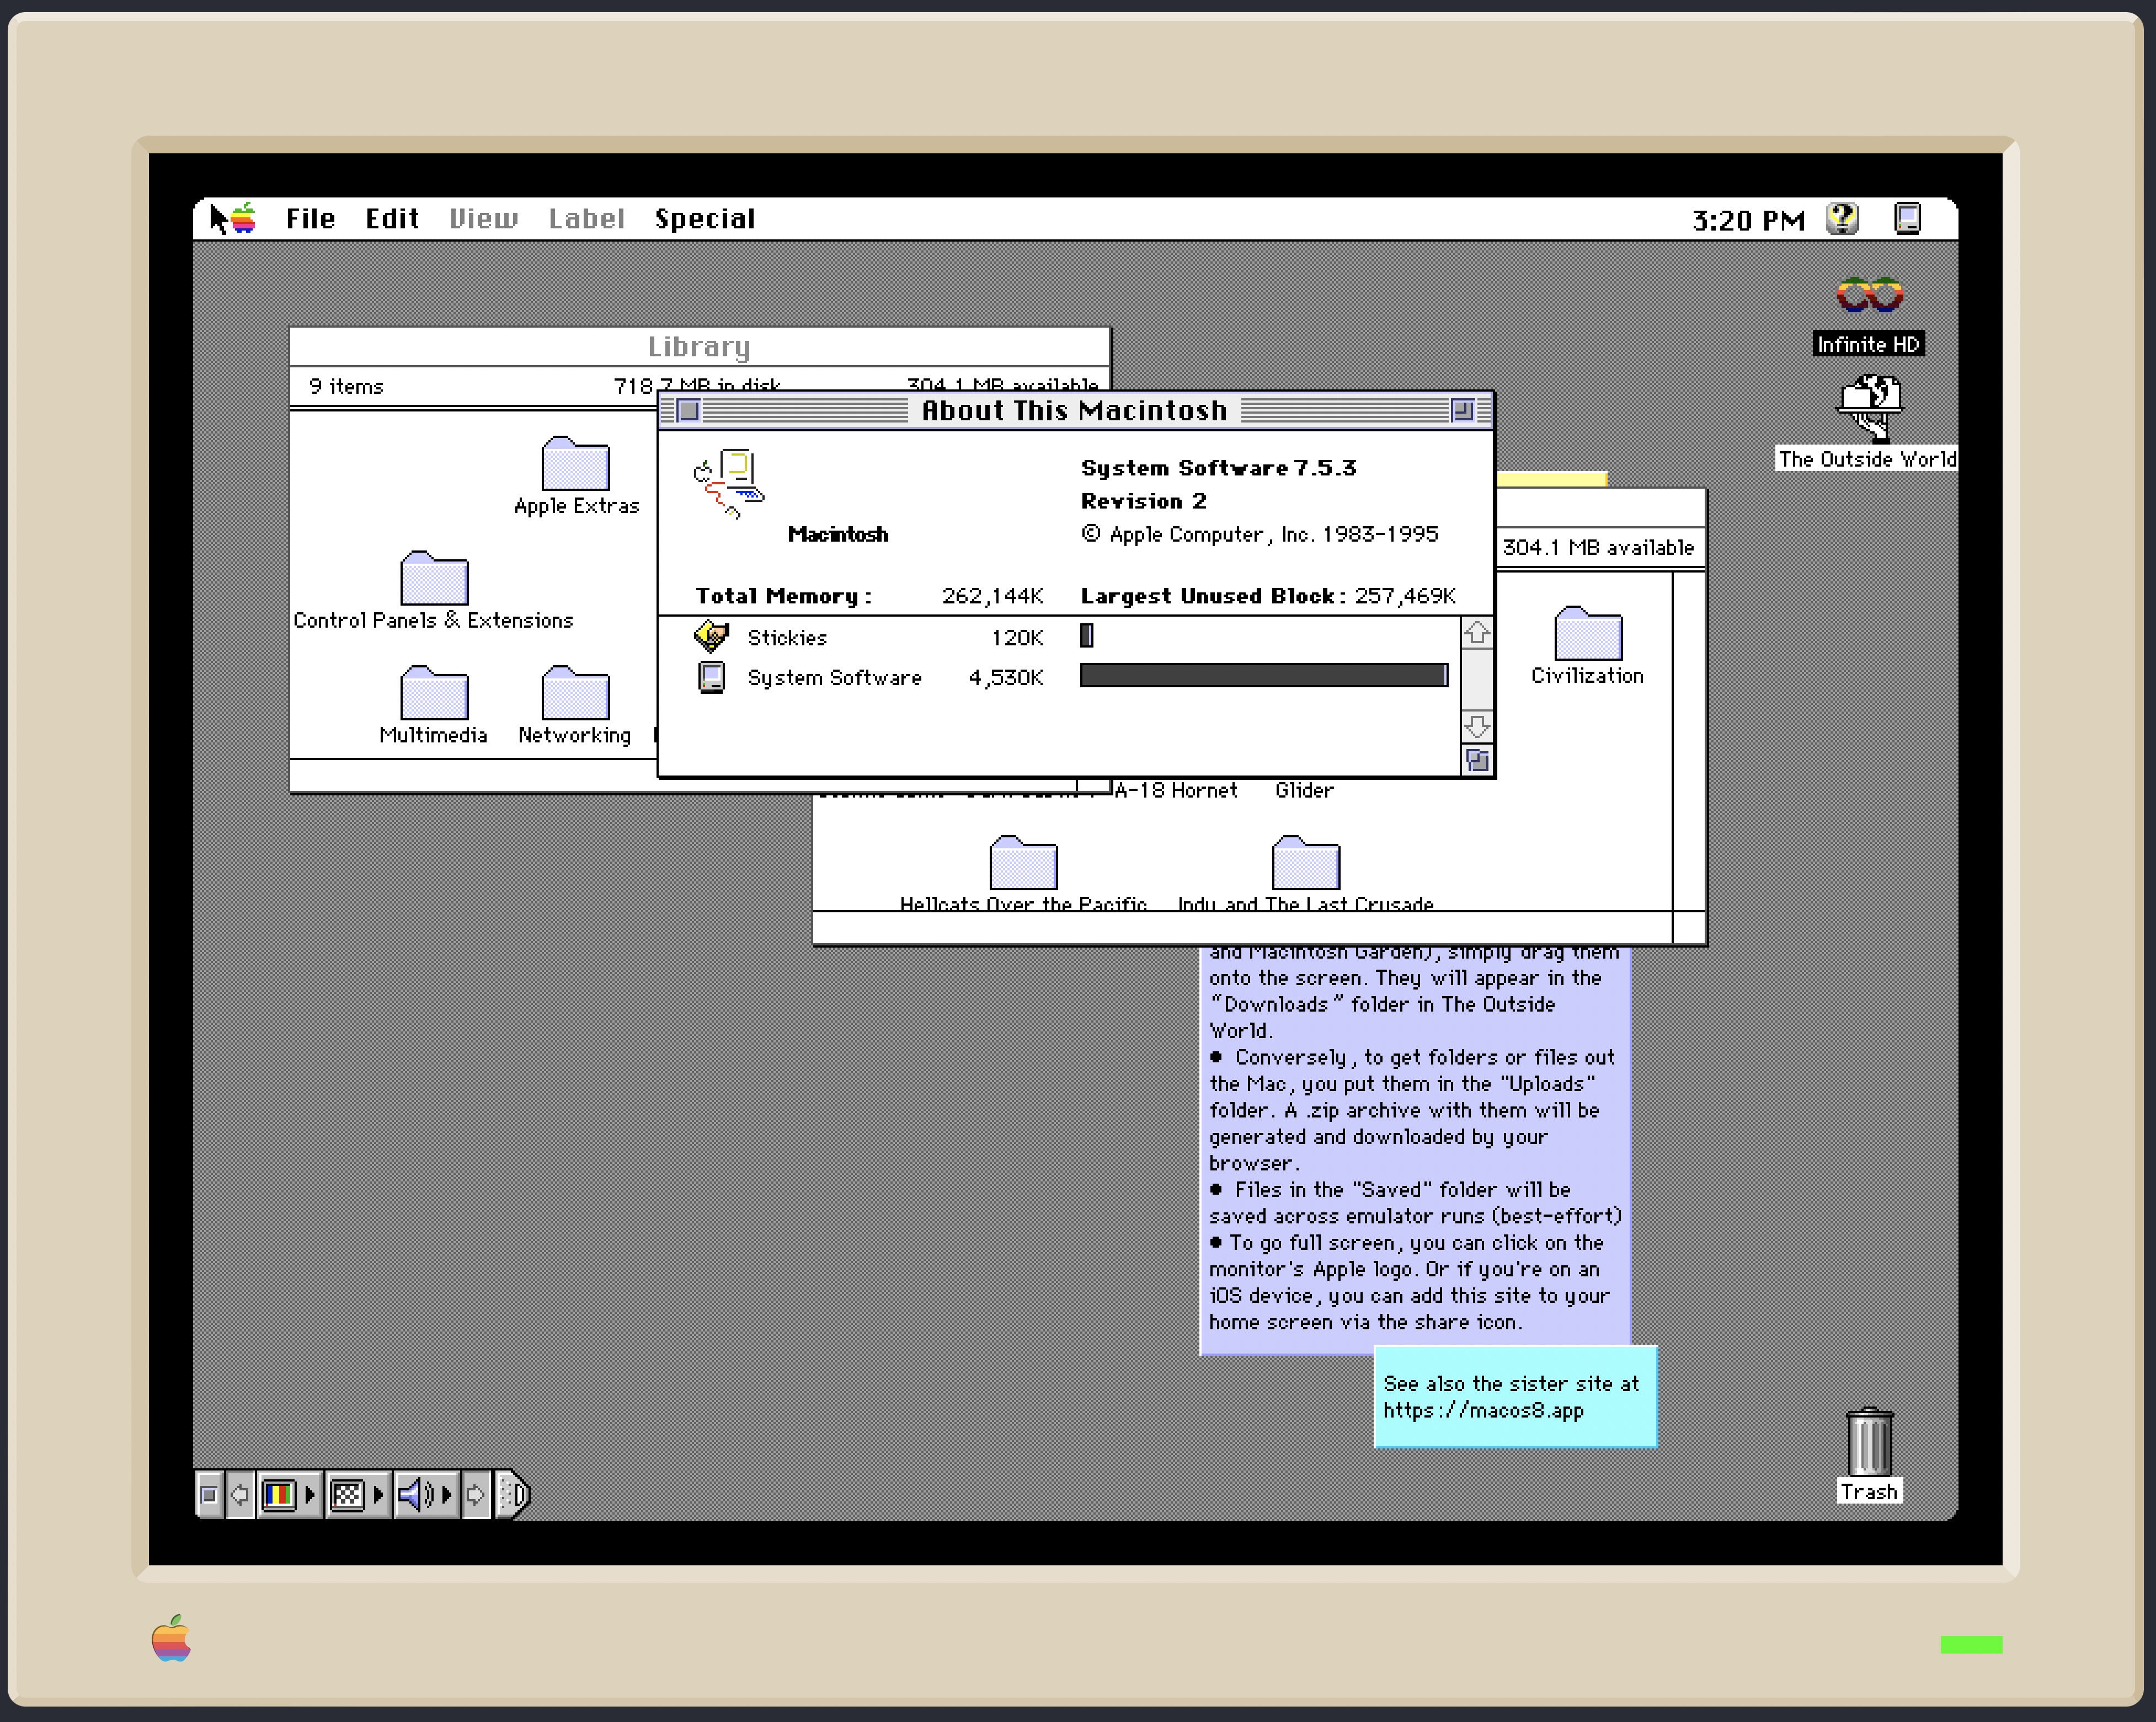Image resolution: width=2156 pixels, height=1722 pixels.
Task: Toggle the About This Macintosh zoom box
Action: (1462, 410)
